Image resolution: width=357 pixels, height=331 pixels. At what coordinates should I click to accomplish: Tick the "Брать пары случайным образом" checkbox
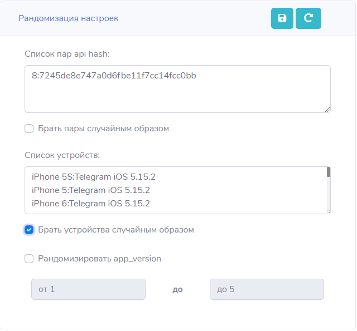pyautogui.click(x=30, y=129)
